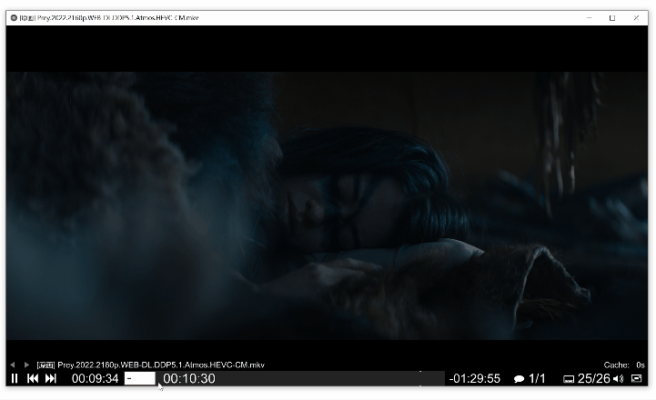Cycle subtitle track 25/26 icon
656x400 pixels.
(569, 379)
